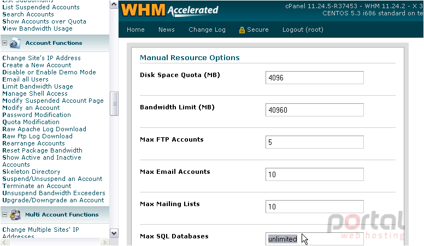Image resolution: width=424 pixels, height=246 pixels.
Task: Collapse the Multi Account Functions section
Action: 4,215
